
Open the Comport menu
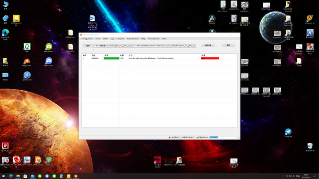[120, 39]
